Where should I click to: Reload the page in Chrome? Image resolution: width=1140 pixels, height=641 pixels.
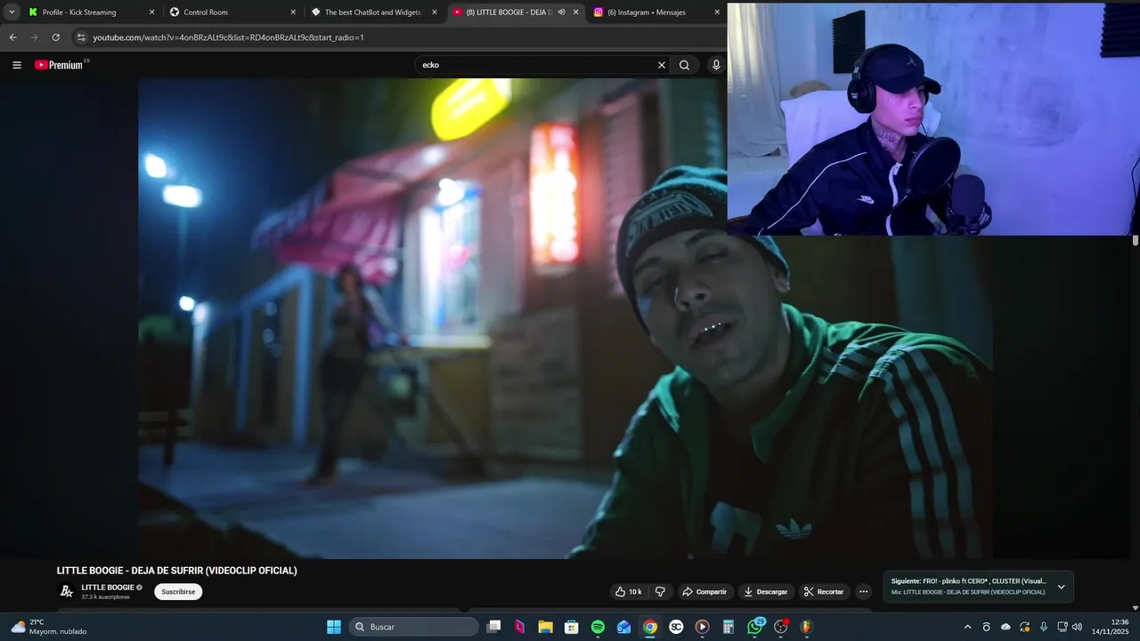pyautogui.click(x=55, y=37)
